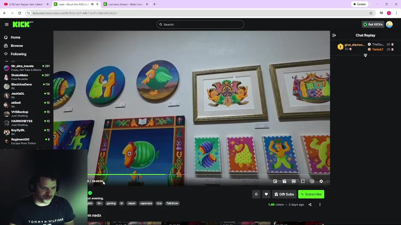The image size is (401, 225).
Task: Open the Chrome profile avatar
Action: click(x=389, y=13)
